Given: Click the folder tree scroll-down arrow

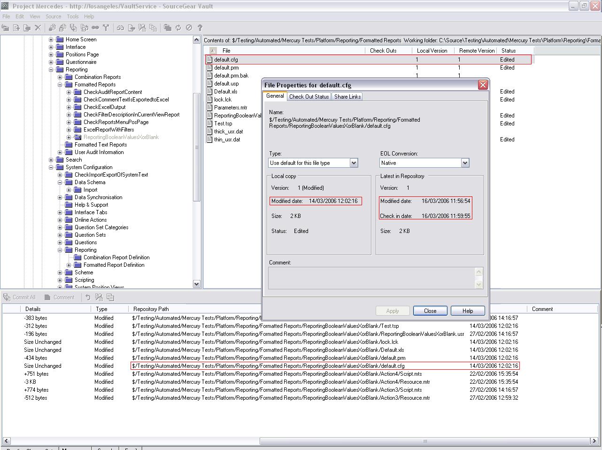Looking at the screenshot, I should 197,284.
